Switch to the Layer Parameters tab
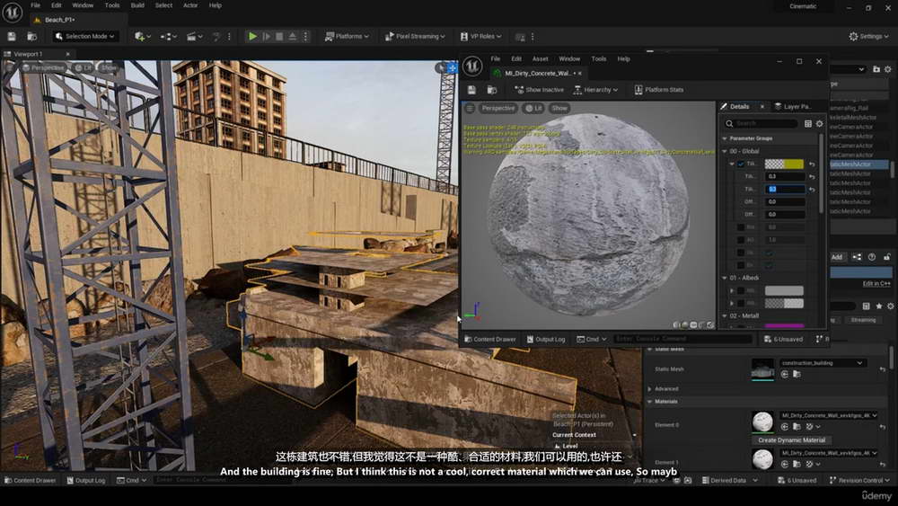 pos(793,107)
